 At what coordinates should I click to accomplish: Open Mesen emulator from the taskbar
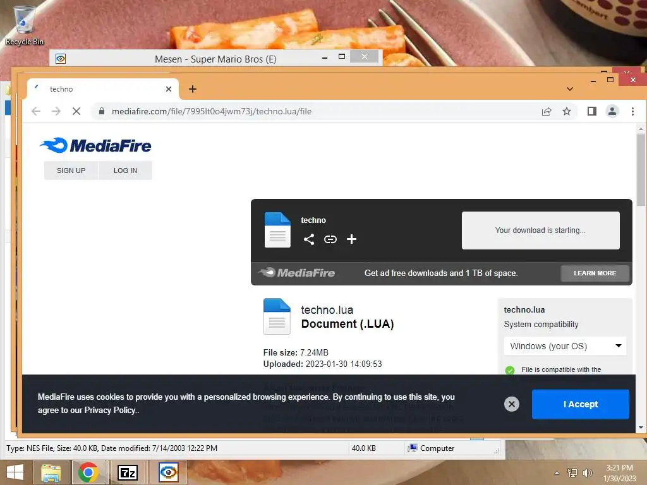coord(168,472)
